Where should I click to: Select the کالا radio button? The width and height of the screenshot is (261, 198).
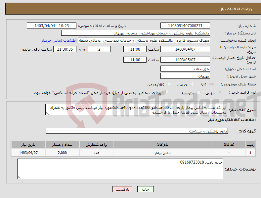[x=211, y=84]
